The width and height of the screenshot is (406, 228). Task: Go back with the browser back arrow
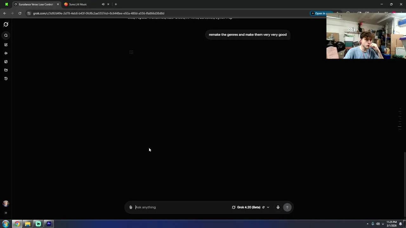[x=4, y=13]
